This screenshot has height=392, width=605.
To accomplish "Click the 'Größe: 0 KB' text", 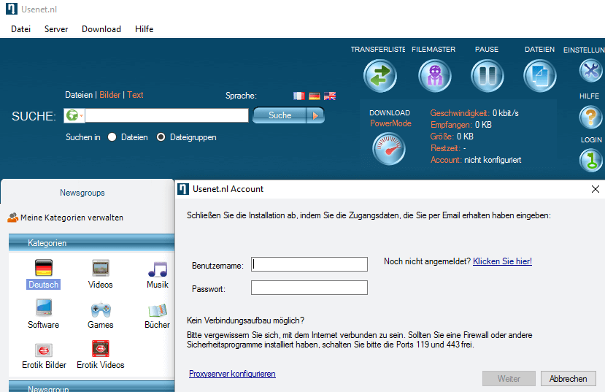I will tap(452, 137).
